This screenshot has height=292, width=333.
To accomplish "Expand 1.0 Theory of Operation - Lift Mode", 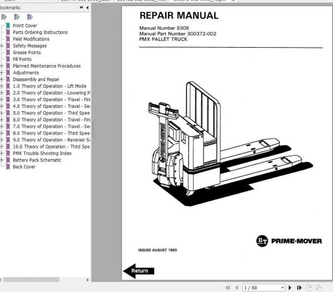I will click(x=1, y=86).
